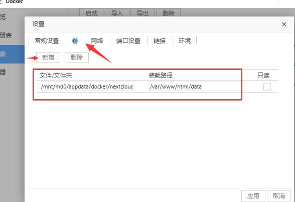Click the 取消 cancel button

pyautogui.click(x=279, y=196)
